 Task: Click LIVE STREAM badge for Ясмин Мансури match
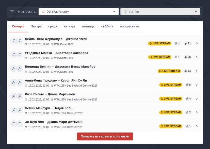[171, 112]
